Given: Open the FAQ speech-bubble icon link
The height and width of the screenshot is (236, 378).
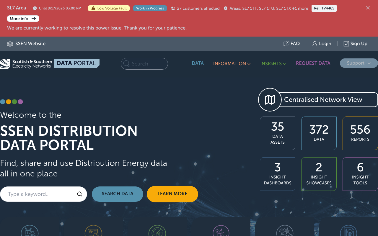Looking at the screenshot, I should pyautogui.click(x=286, y=44).
